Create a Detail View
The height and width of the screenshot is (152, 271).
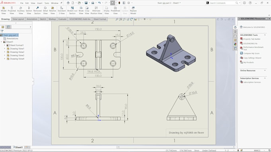tap(45, 10)
